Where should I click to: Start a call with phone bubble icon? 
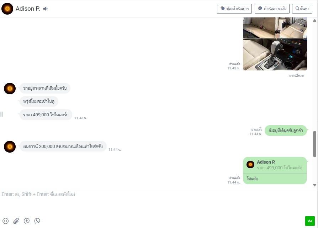click(37, 221)
